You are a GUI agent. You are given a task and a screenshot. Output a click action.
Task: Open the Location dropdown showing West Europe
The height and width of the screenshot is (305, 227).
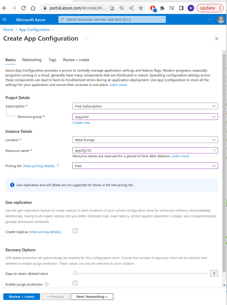pyautogui.click(x=145, y=140)
